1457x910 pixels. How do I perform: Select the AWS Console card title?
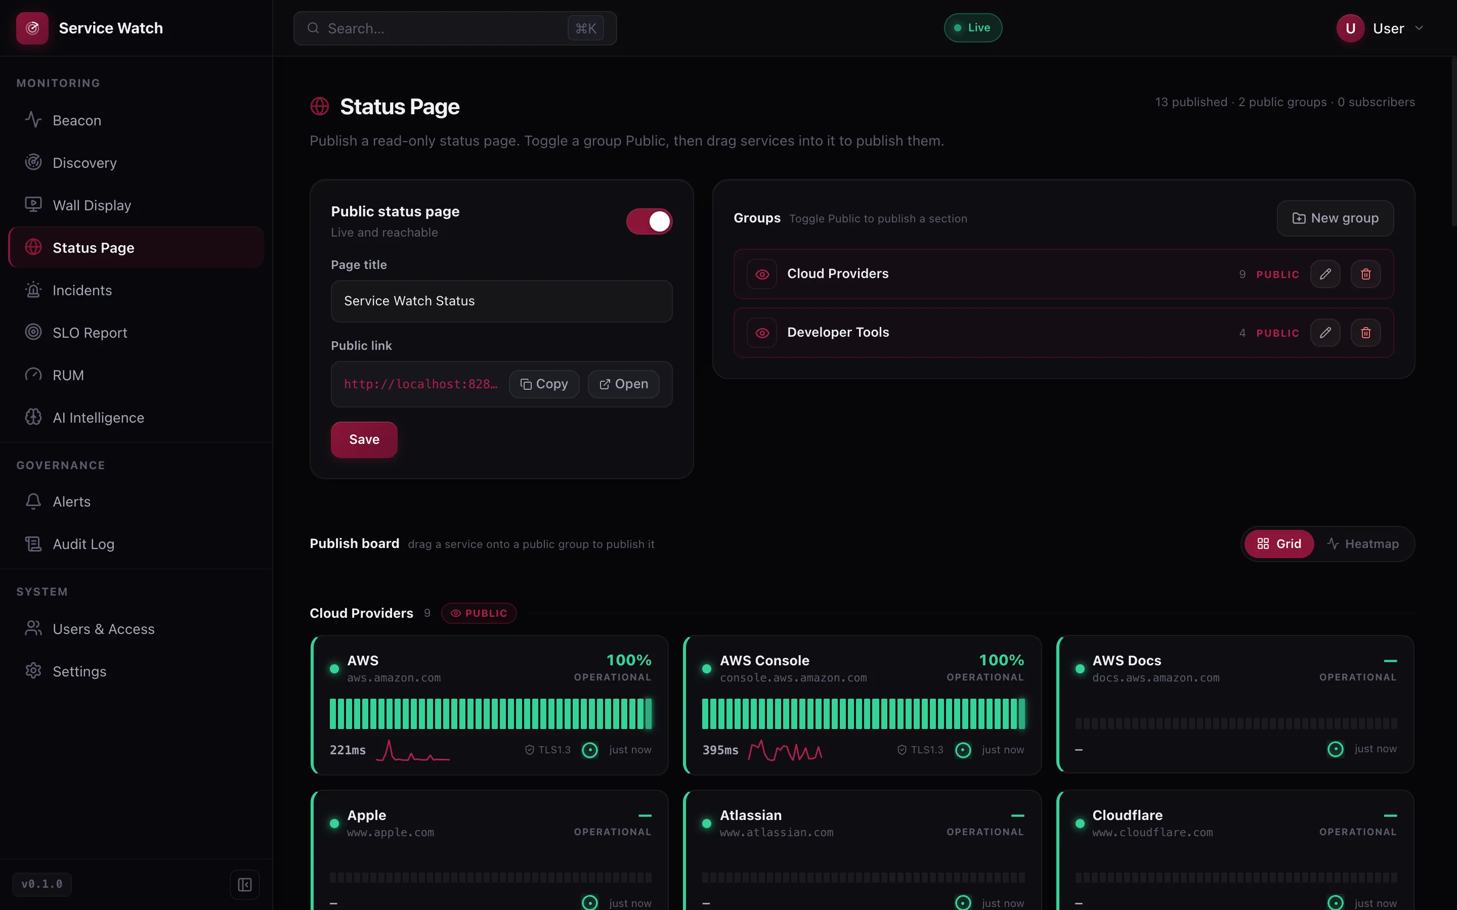[x=764, y=660]
